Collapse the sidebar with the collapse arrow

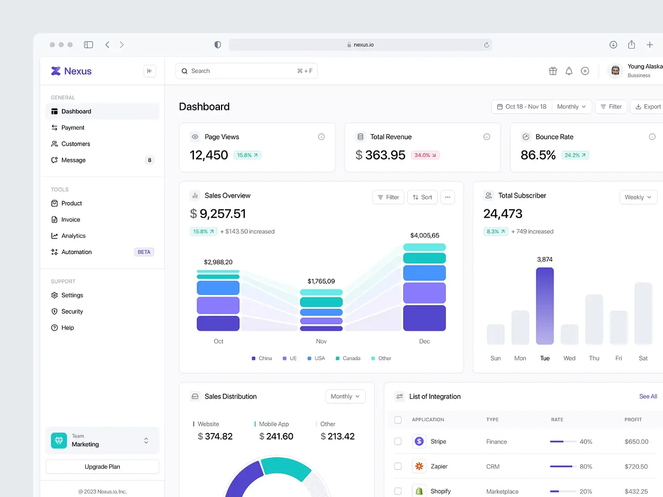click(x=149, y=71)
